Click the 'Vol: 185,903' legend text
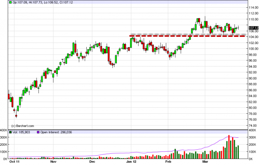The width and height of the screenshot is (259, 165). click(x=21, y=132)
